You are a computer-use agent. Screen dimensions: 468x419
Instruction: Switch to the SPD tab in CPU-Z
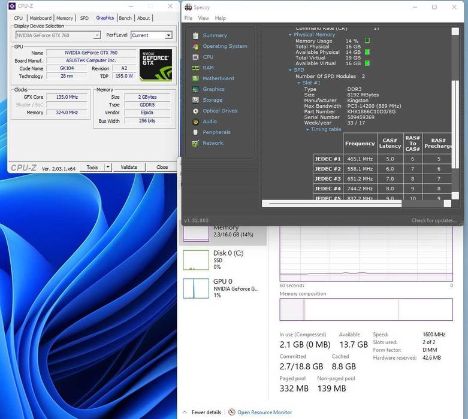pos(84,18)
